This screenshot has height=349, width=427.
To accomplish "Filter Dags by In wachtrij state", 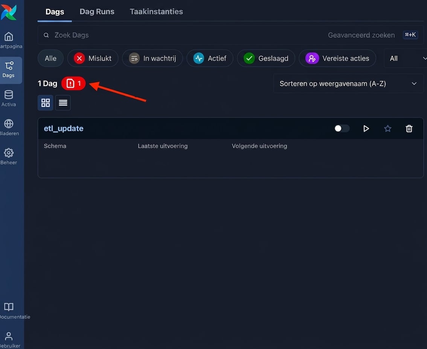I will point(152,58).
